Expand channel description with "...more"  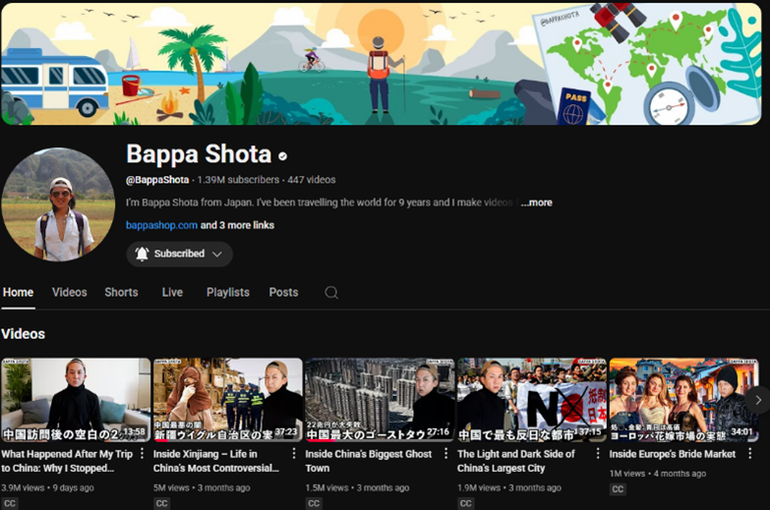[536, 202]
